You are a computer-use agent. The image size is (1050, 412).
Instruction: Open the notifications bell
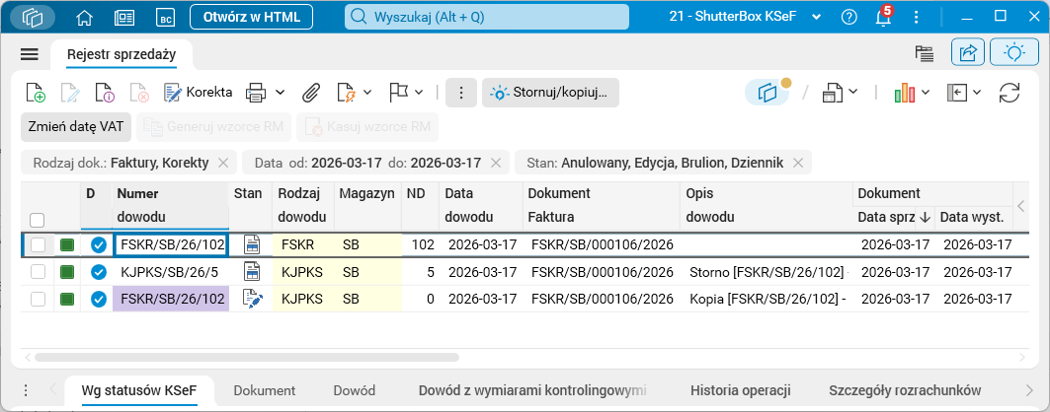882,18
